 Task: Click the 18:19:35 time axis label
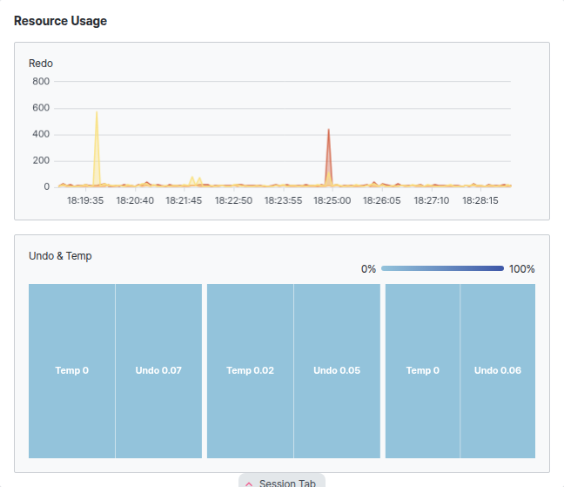click(x=85, y=200)
